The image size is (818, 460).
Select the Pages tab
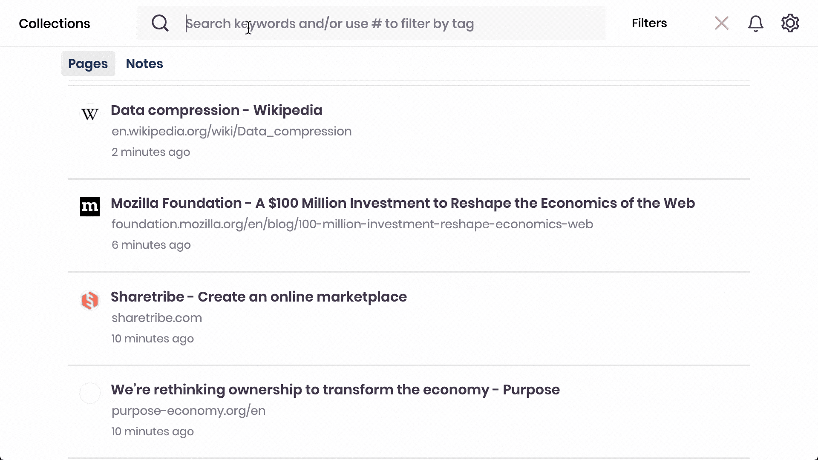point(88,63)
